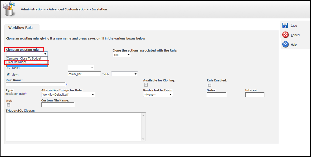311x157 pixels.
Task: Click the Rule Name input field
Action: point(35,85)
